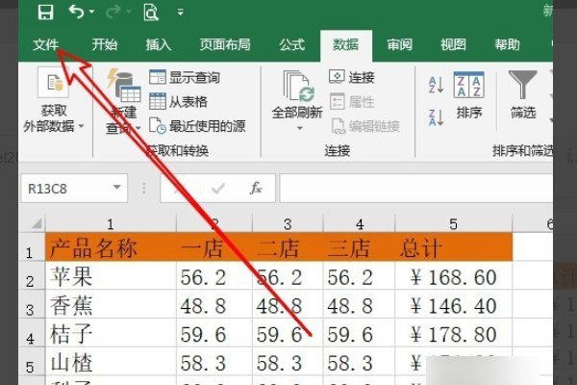Click inside the formula bar input

point(416,189)
